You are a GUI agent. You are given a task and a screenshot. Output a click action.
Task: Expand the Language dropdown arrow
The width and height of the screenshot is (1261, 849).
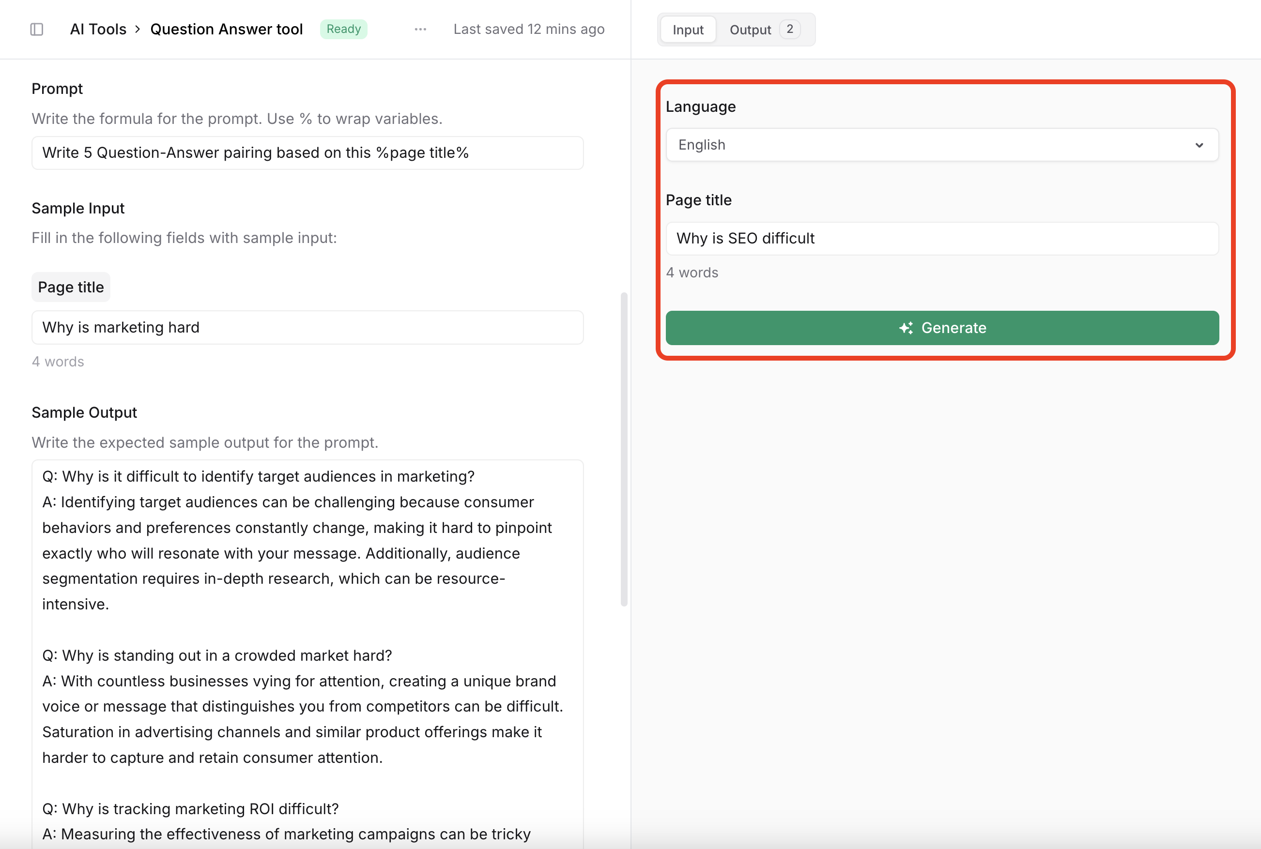pyautogui.click(x=1199, y=145)
